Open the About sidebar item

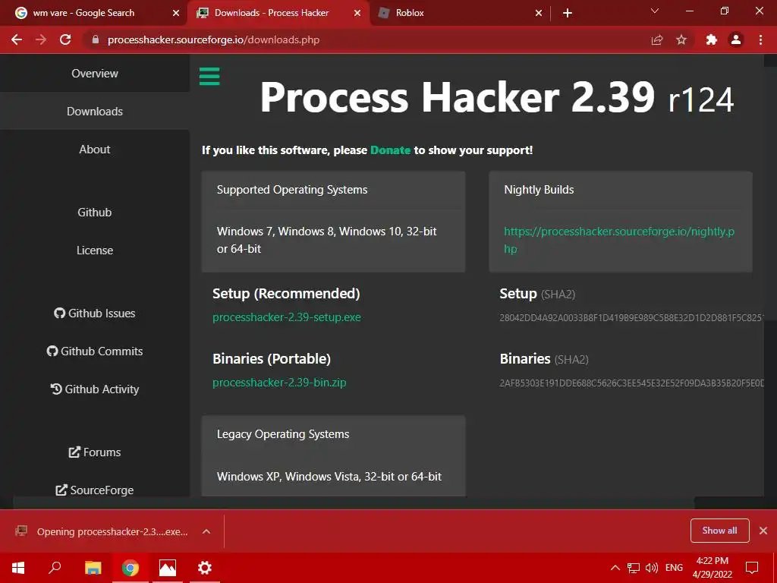click(95, 150)
